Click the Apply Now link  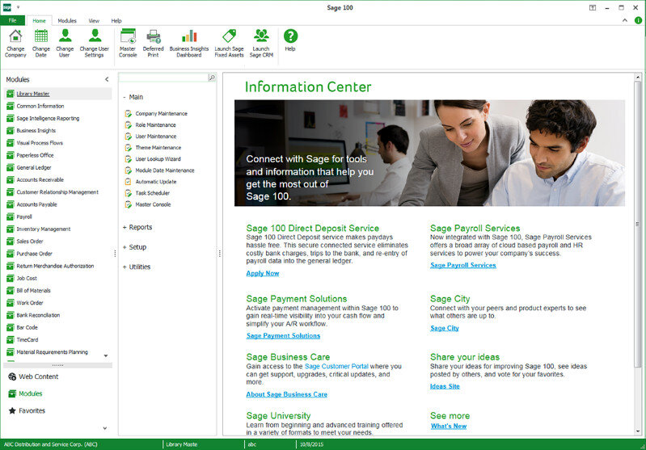click(x=263, y=273)
